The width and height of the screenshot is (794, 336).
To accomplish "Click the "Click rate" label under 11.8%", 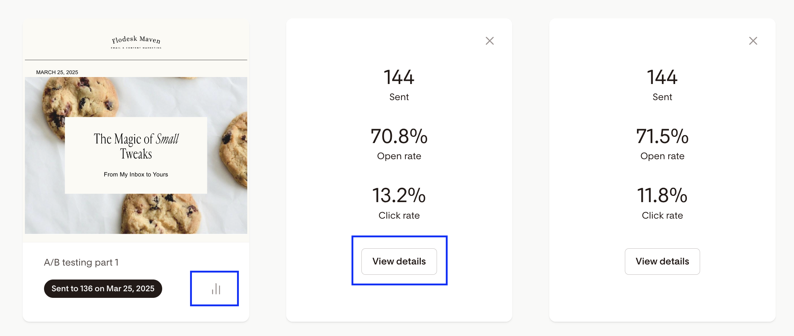I will (662, 215).
